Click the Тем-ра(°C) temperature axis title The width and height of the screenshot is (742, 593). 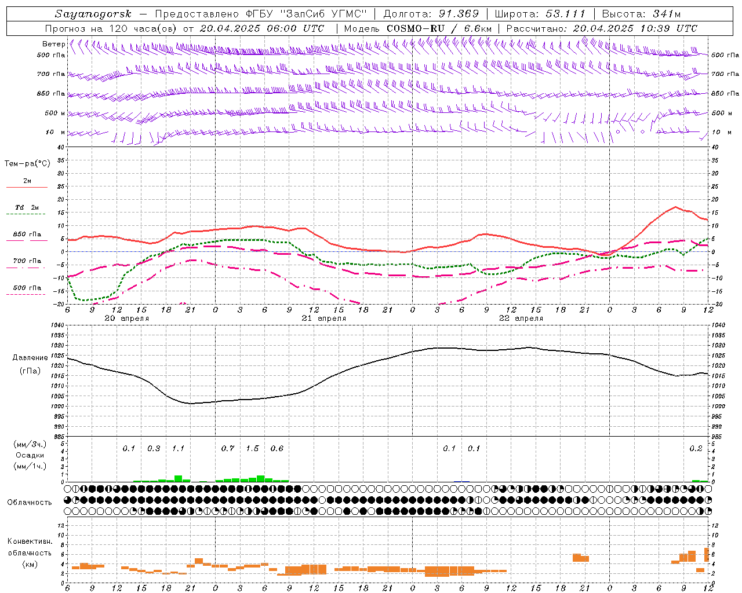point(27,164)
